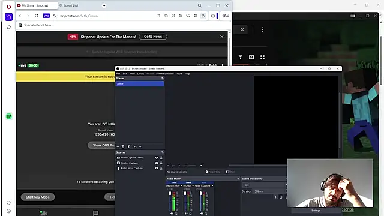Lock the Video Capture Device source
Image resolution: width=384 pixels, height=216 pixels.
tap(161, 158)
